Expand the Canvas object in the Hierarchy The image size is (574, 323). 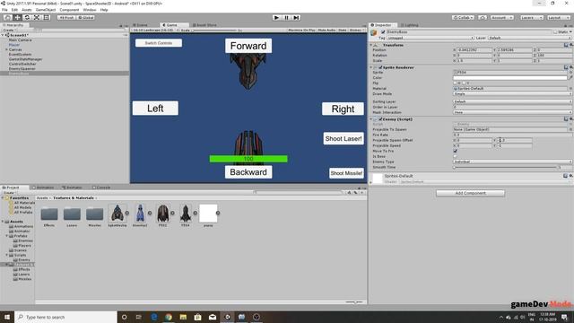tap(6, 49)
